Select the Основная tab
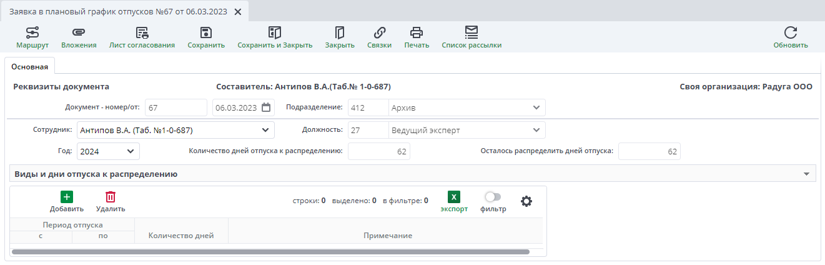This screenshot has width=825, height=265. click(x=30, y=66)
